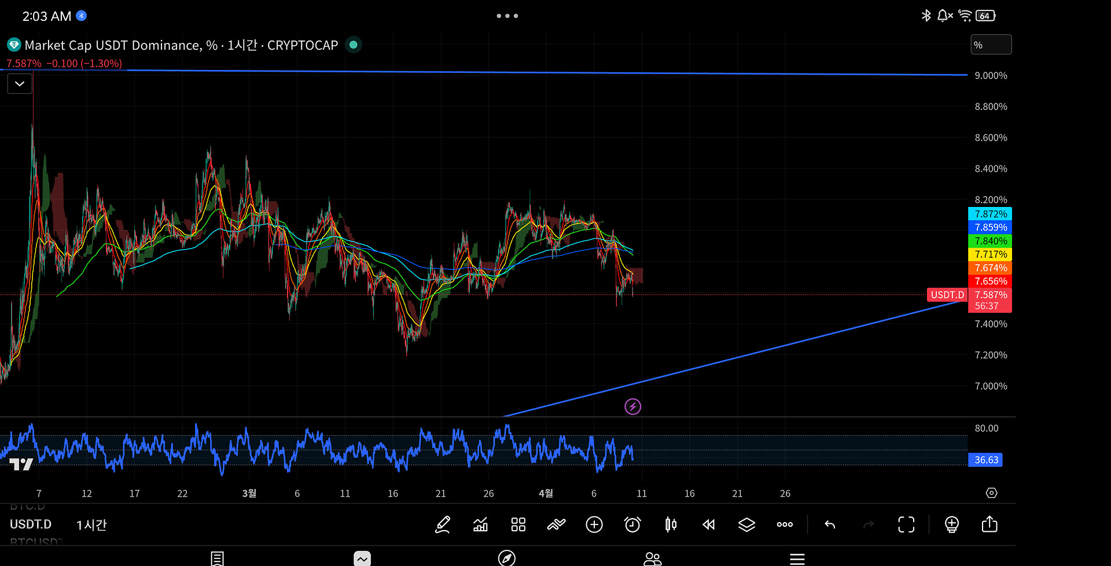Screen dimensions: 1111x566
Task: Switch to the watchlist tab
Action: [x=217, y=558]
